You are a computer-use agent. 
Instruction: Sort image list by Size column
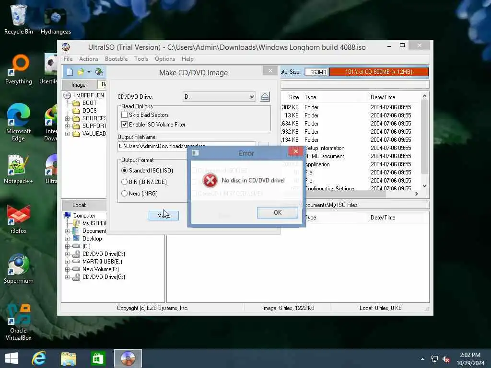[x=294, y=97]
